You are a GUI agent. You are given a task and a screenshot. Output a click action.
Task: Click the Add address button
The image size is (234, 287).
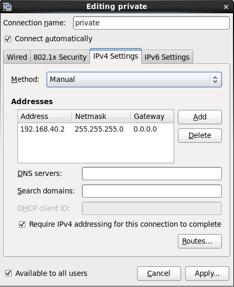200,117
